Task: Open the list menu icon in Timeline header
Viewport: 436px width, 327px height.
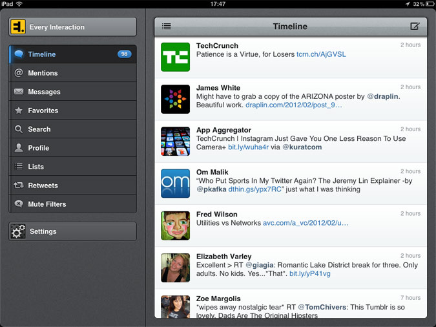Action: [166, 26]
